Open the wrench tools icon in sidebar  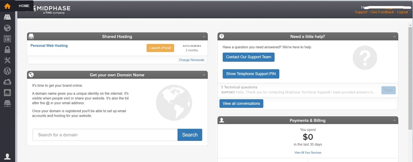(7, 60)
